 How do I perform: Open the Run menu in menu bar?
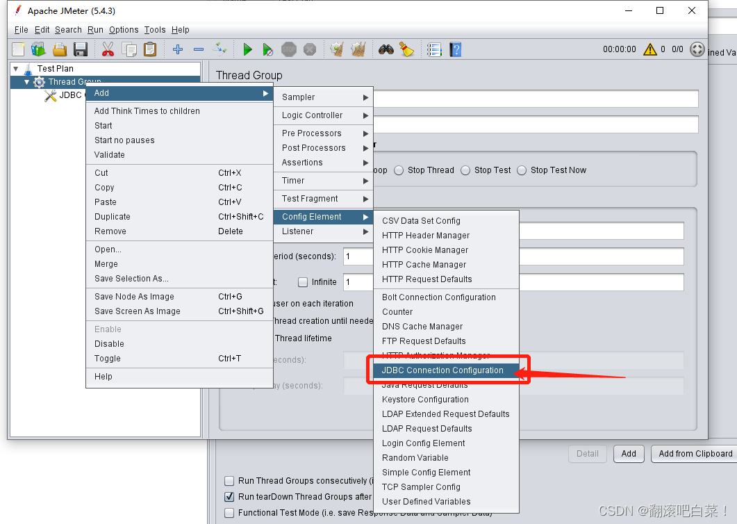(x=95, y=30)
